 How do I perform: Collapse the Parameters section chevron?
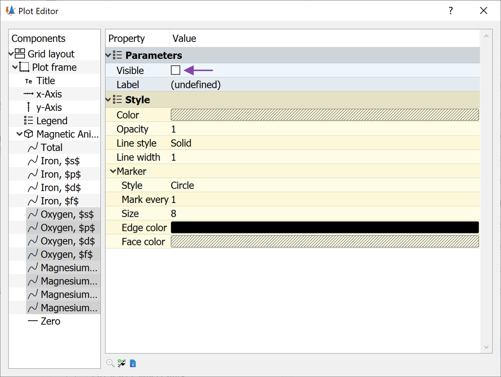click(109, 55)
